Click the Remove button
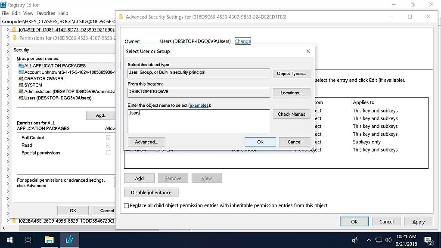 (173, 178)
